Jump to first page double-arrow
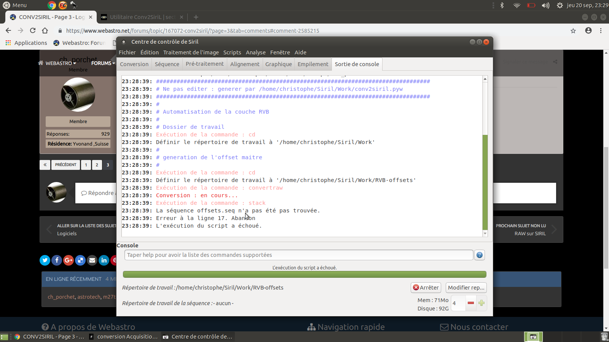Viewport: 609px width, 342px height. tap(45, 165)
